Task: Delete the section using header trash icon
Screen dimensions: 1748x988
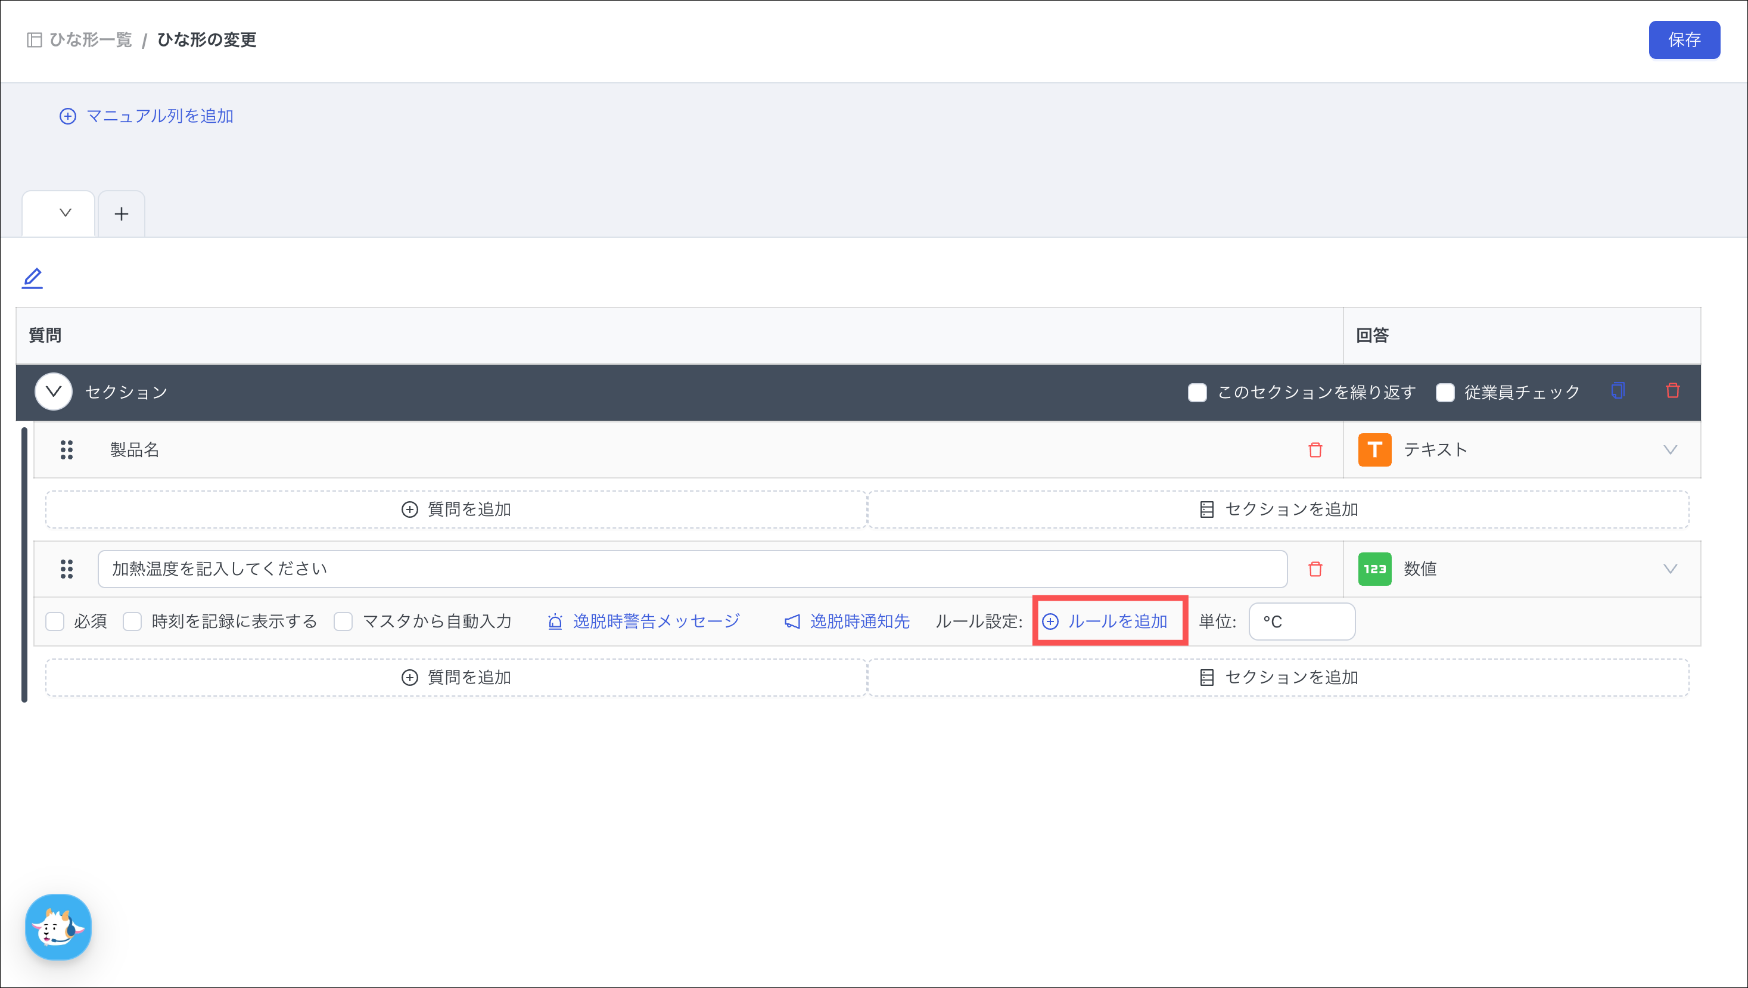Action: pos(1673,391)
